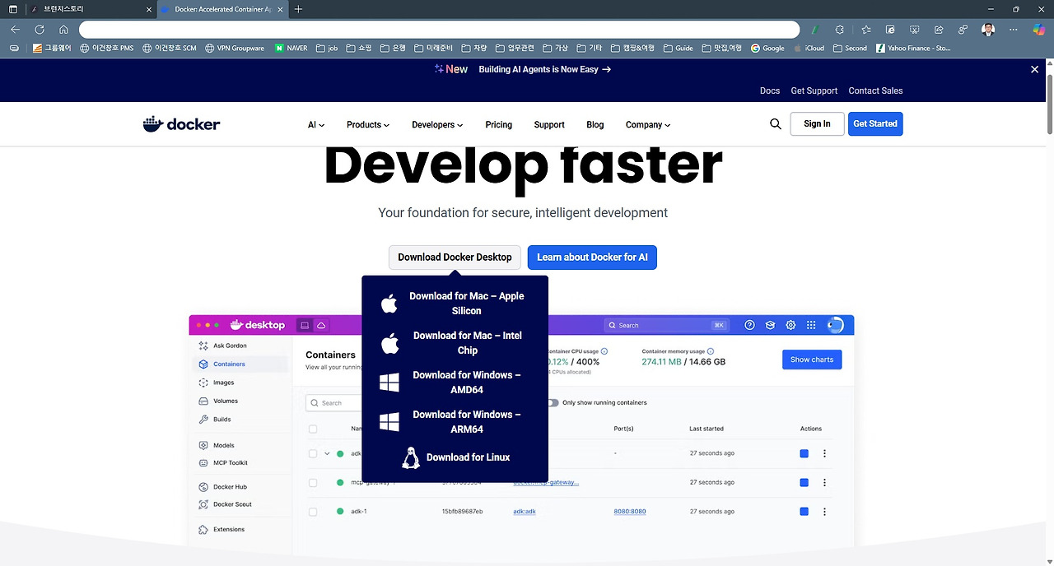Open the Products dropdown menu
The height and width of the screenshot is (566, 1054).
pos(367,124)
